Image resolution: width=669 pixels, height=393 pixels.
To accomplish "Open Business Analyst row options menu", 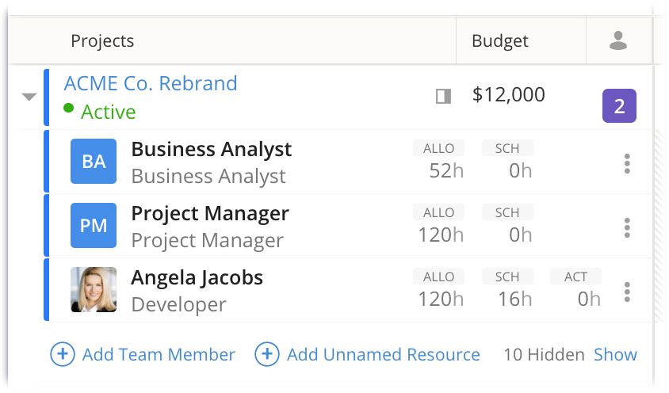I will click(627, 163).
